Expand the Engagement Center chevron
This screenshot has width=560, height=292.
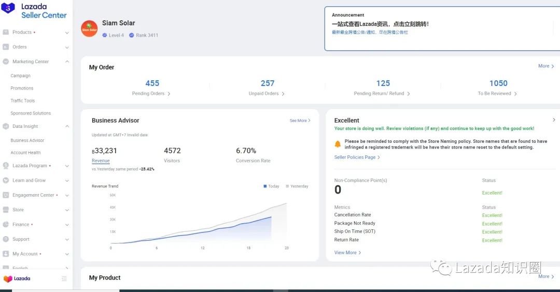(x=67, y=195)
